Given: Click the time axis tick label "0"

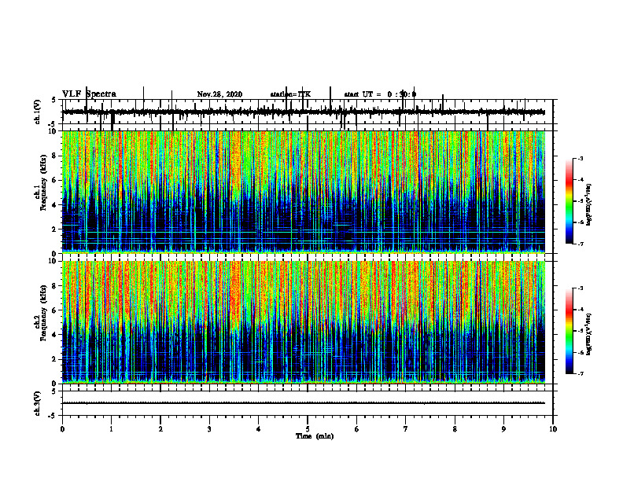Looking at the screenshot, I should point(62,429).
